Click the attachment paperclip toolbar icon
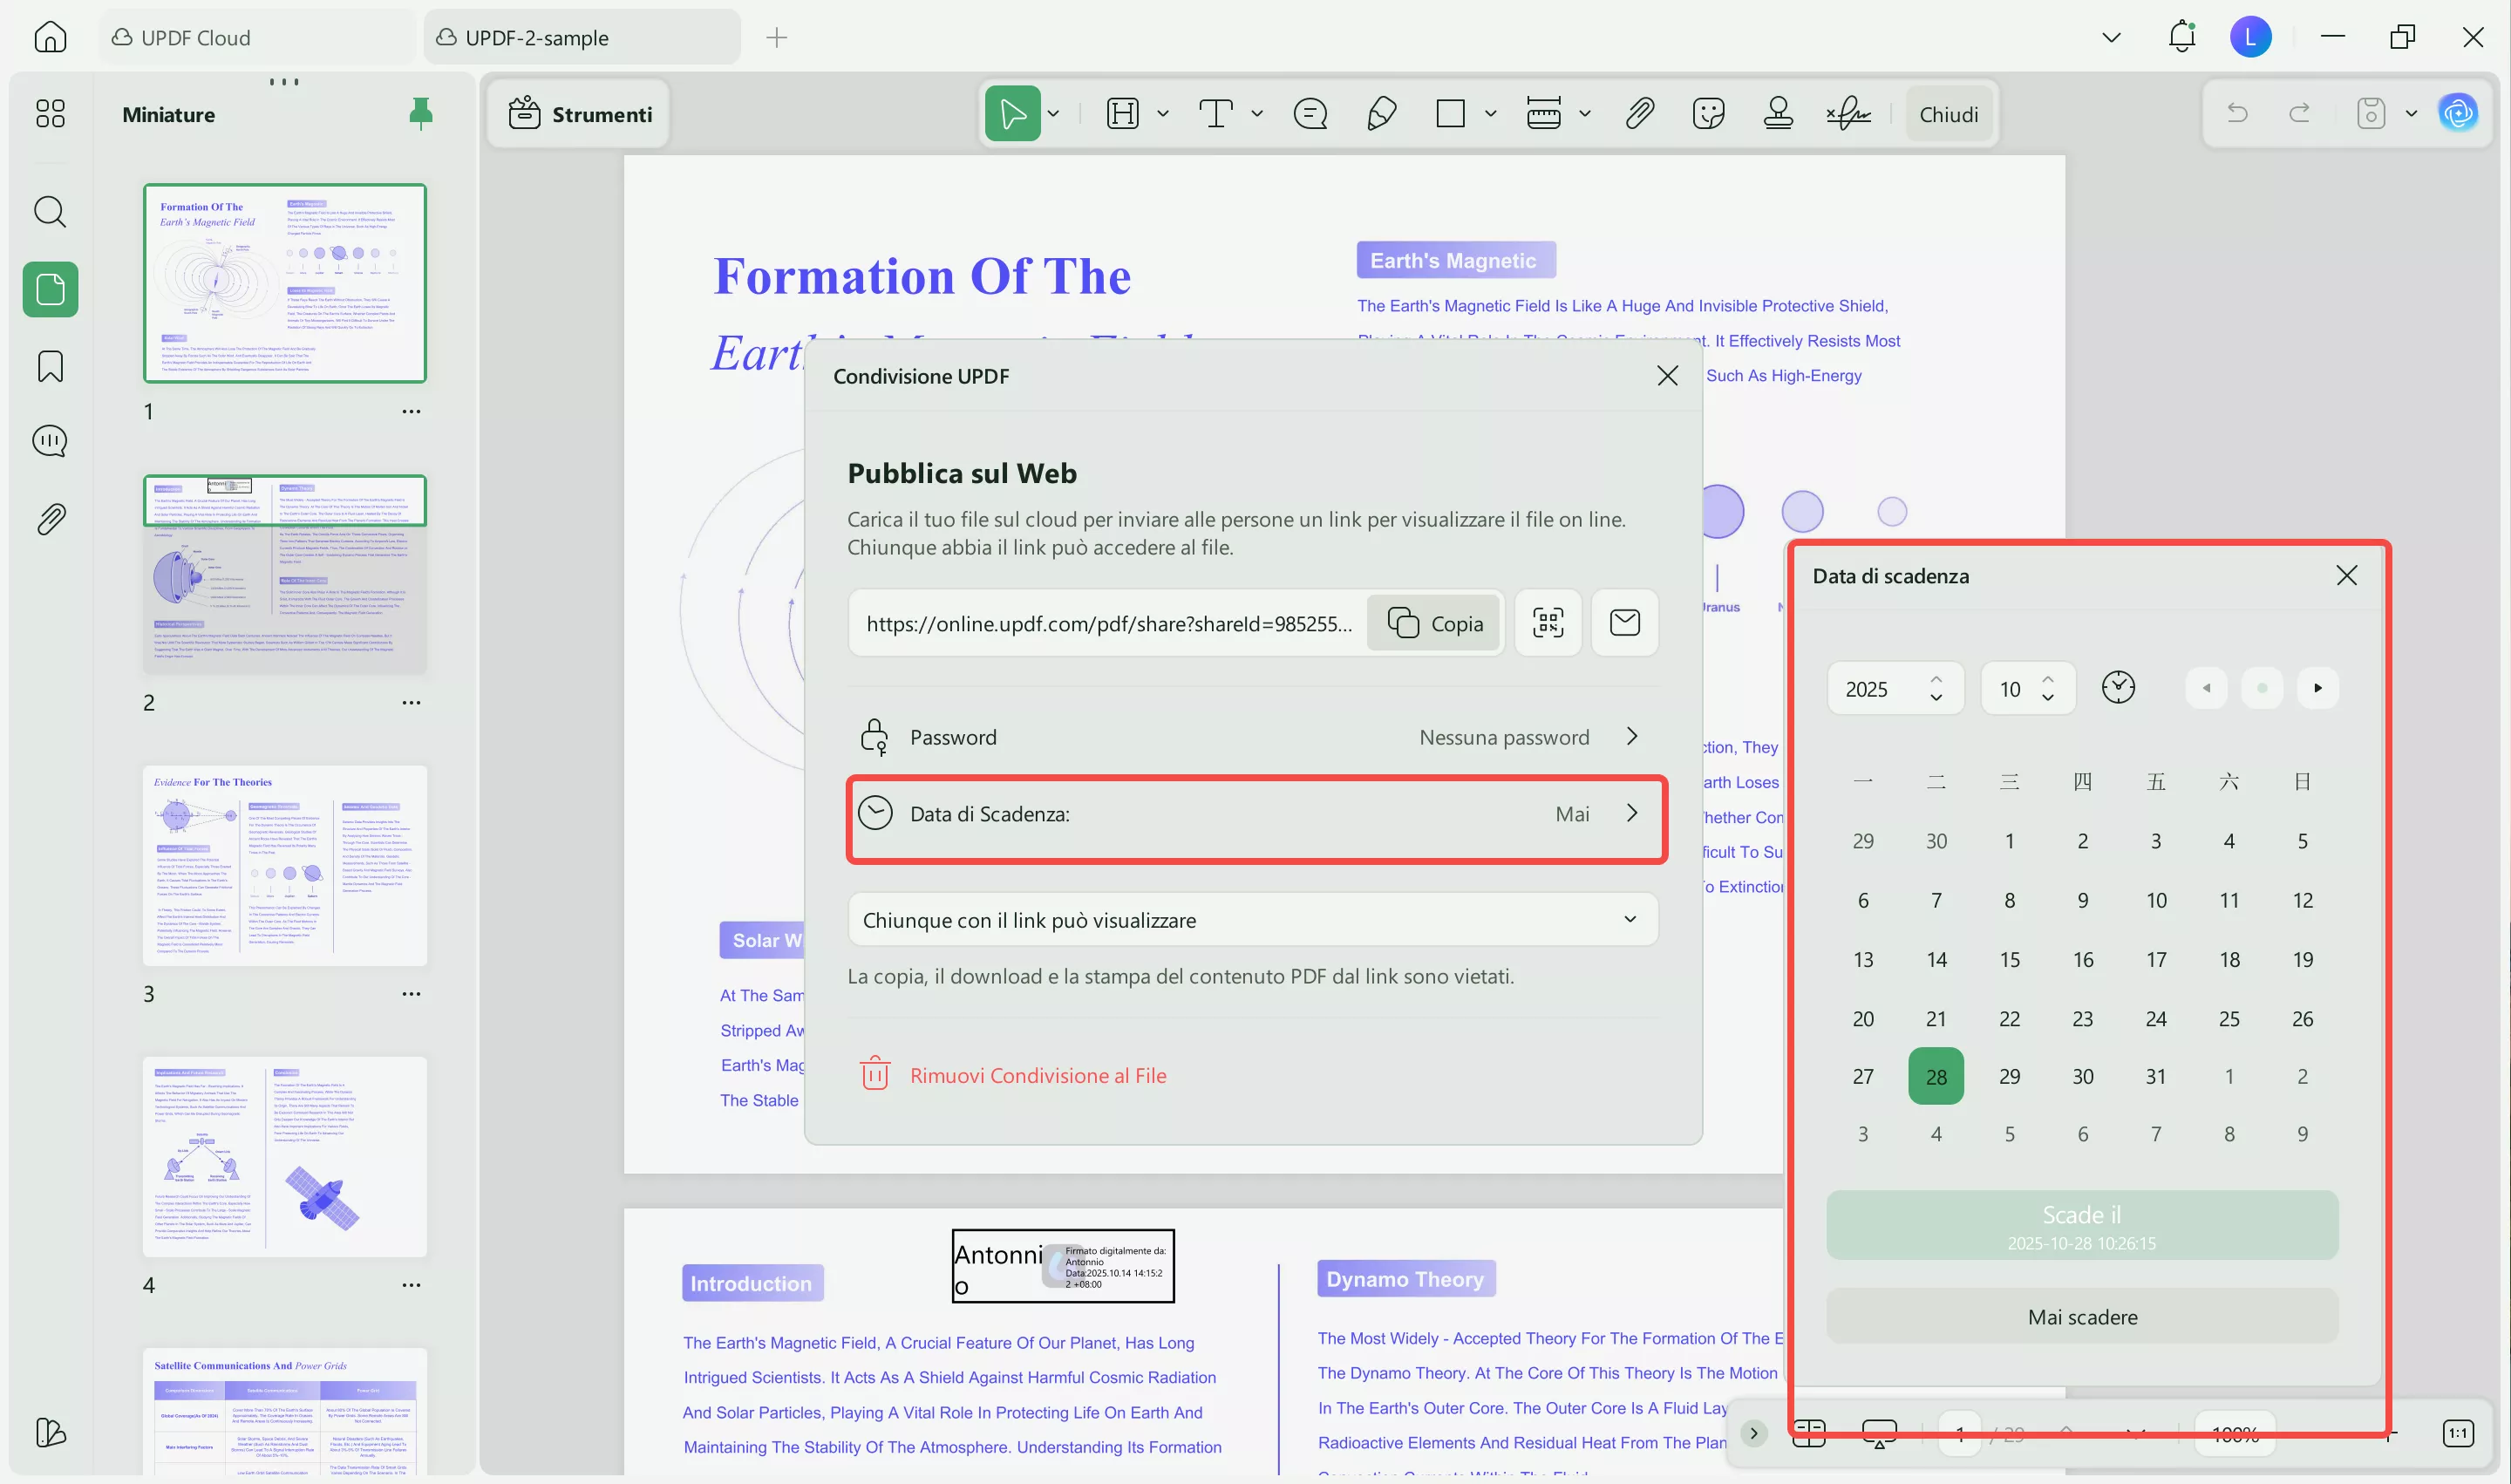The width and height of the screenshot is (2511, 1484). pyautogui.click(x=1638, y=114)
